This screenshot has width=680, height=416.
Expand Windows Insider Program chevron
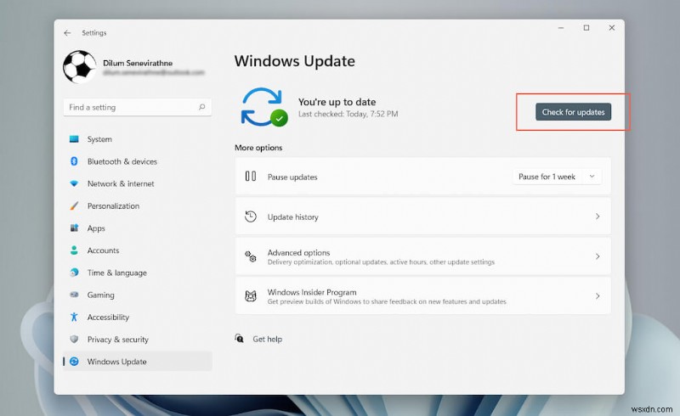(598, 296)
